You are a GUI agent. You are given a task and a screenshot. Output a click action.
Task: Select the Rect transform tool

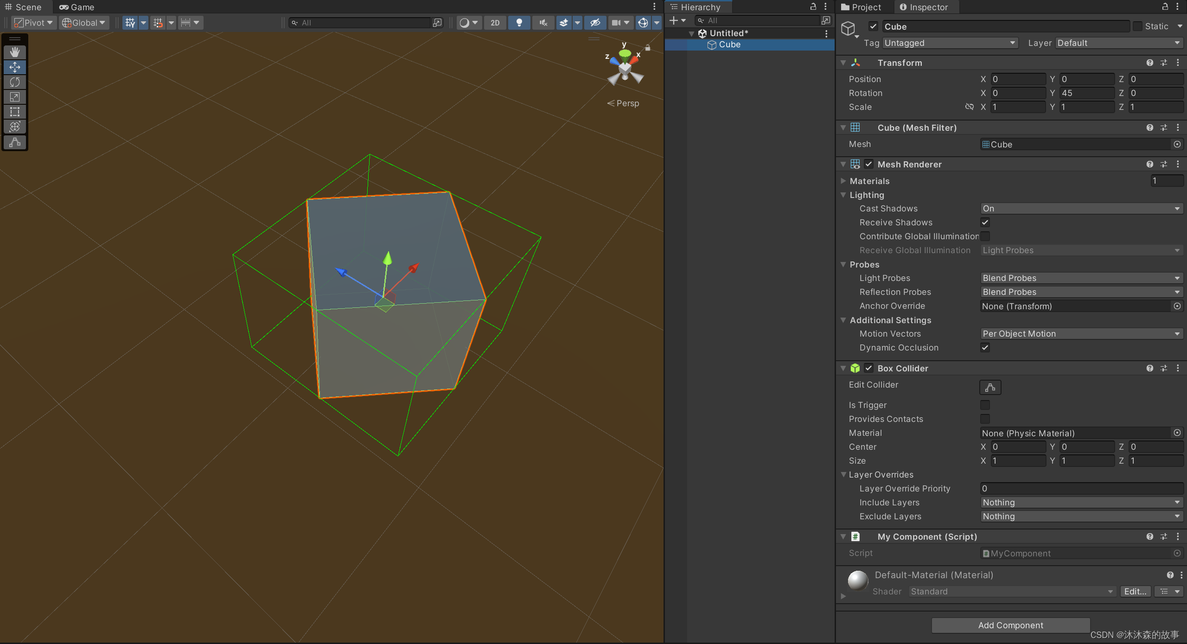pos(15,112)
